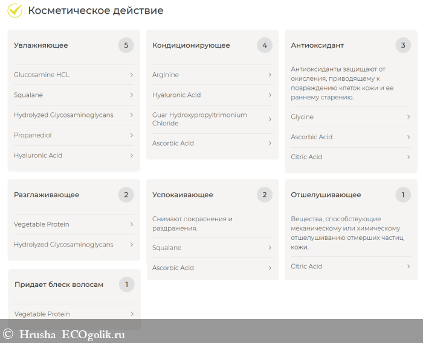Click the yellow checkmark icon beside Косметическое действие

point(15,10)
